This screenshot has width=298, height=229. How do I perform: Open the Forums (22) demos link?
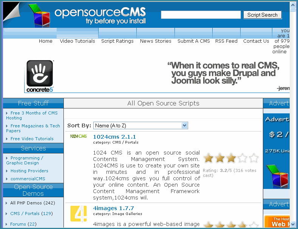tap(23, 224)
